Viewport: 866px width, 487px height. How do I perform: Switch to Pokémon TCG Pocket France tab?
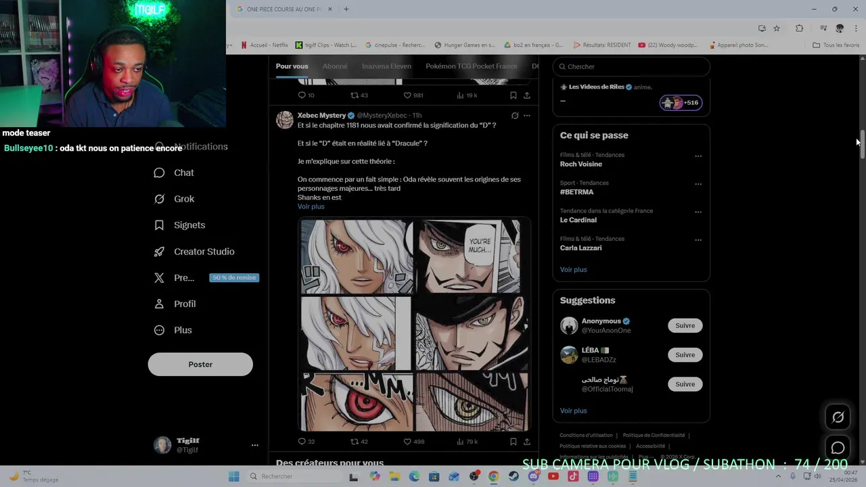point(472,66)
